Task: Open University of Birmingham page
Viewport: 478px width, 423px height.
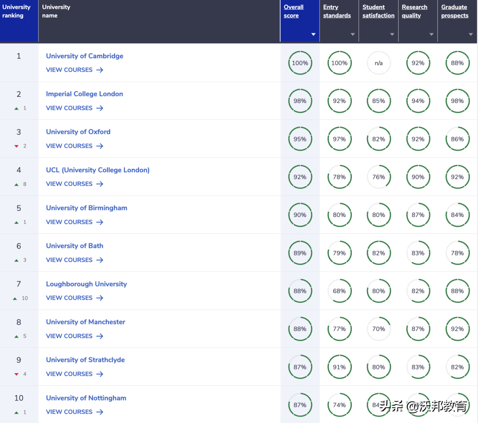Action: (x=87, y=208)
